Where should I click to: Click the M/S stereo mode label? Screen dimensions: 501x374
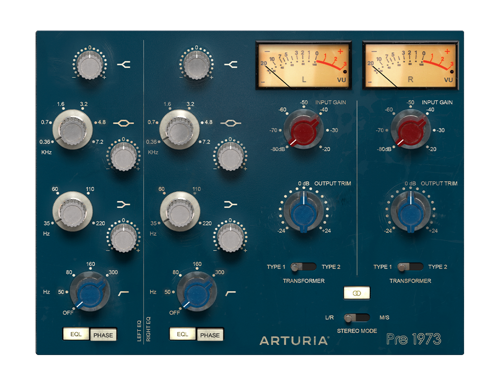point(384,318)
